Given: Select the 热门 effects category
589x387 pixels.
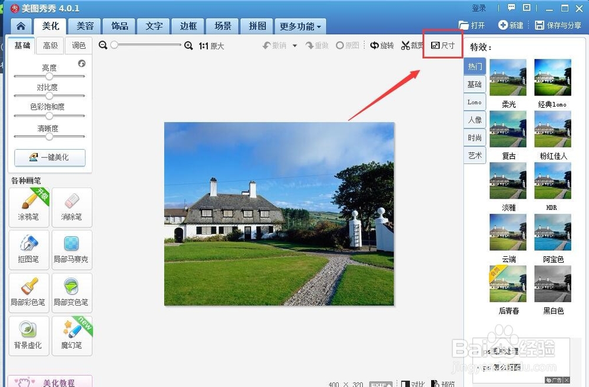Looking at the screenshot, I should (475, 67).
